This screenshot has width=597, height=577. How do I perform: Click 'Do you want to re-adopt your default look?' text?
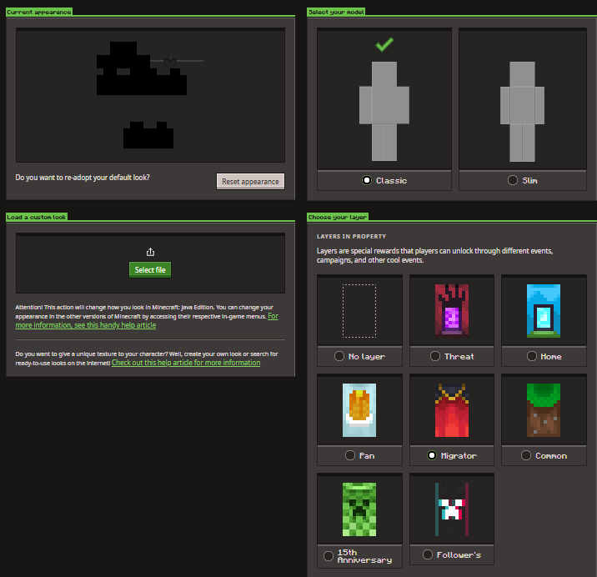(83, 178)
